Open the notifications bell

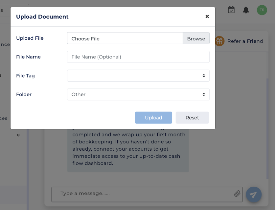click(x=246, y=10)
